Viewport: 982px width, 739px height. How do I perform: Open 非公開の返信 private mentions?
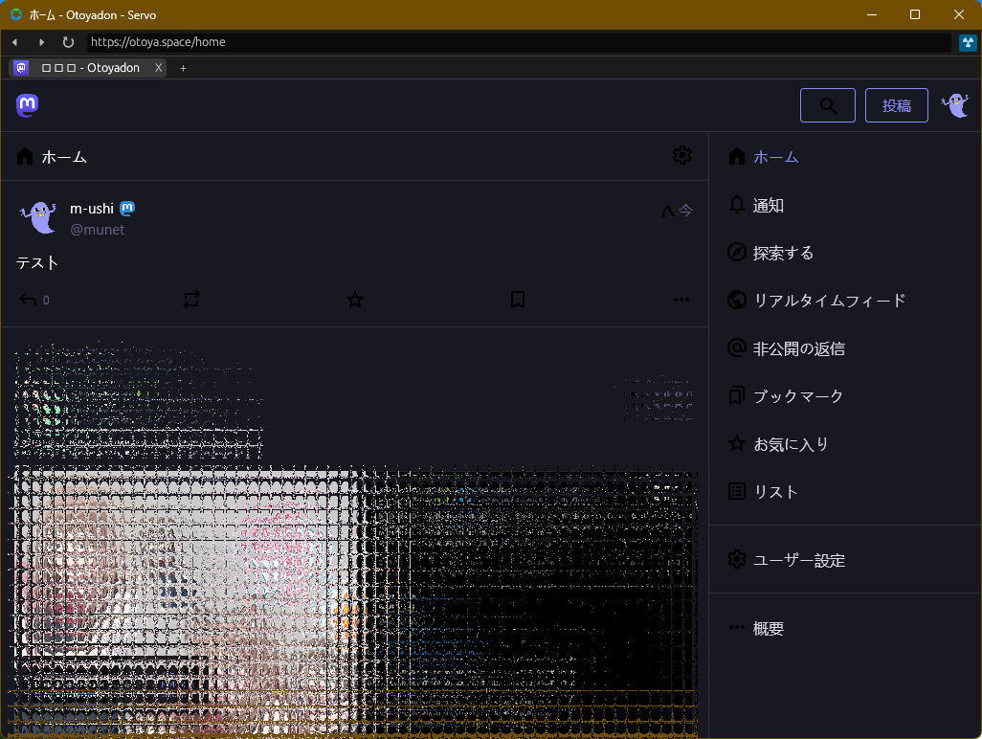click(x=797, y=348)
